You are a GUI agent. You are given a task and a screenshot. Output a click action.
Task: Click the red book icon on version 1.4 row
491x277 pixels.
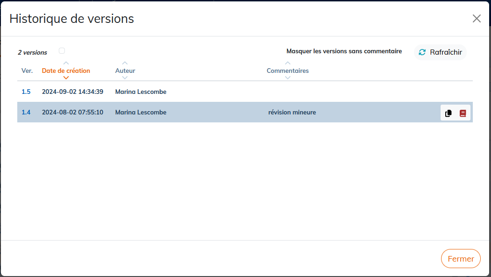pos(463,113)
